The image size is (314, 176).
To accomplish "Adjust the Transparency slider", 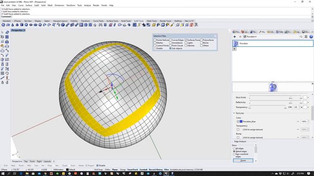I will [x=267, y=106].
